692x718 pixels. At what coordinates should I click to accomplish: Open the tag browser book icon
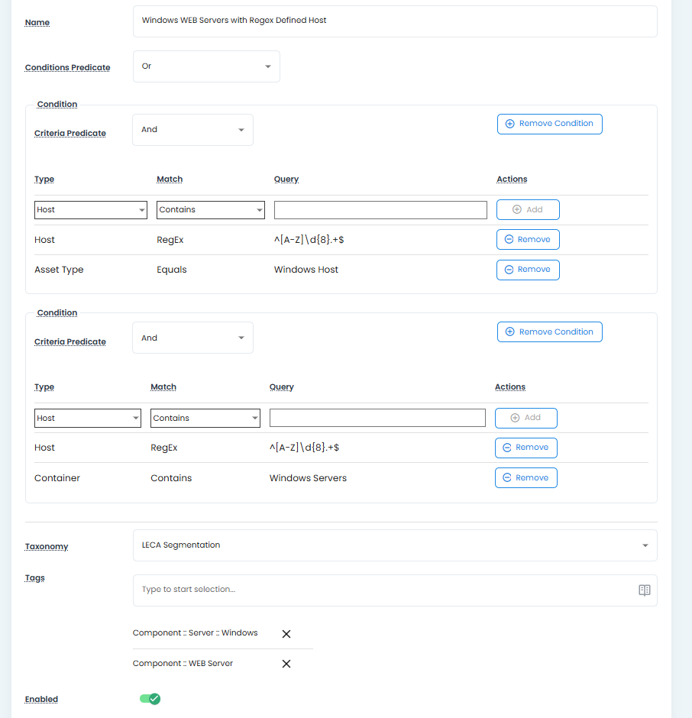(644, 590)
